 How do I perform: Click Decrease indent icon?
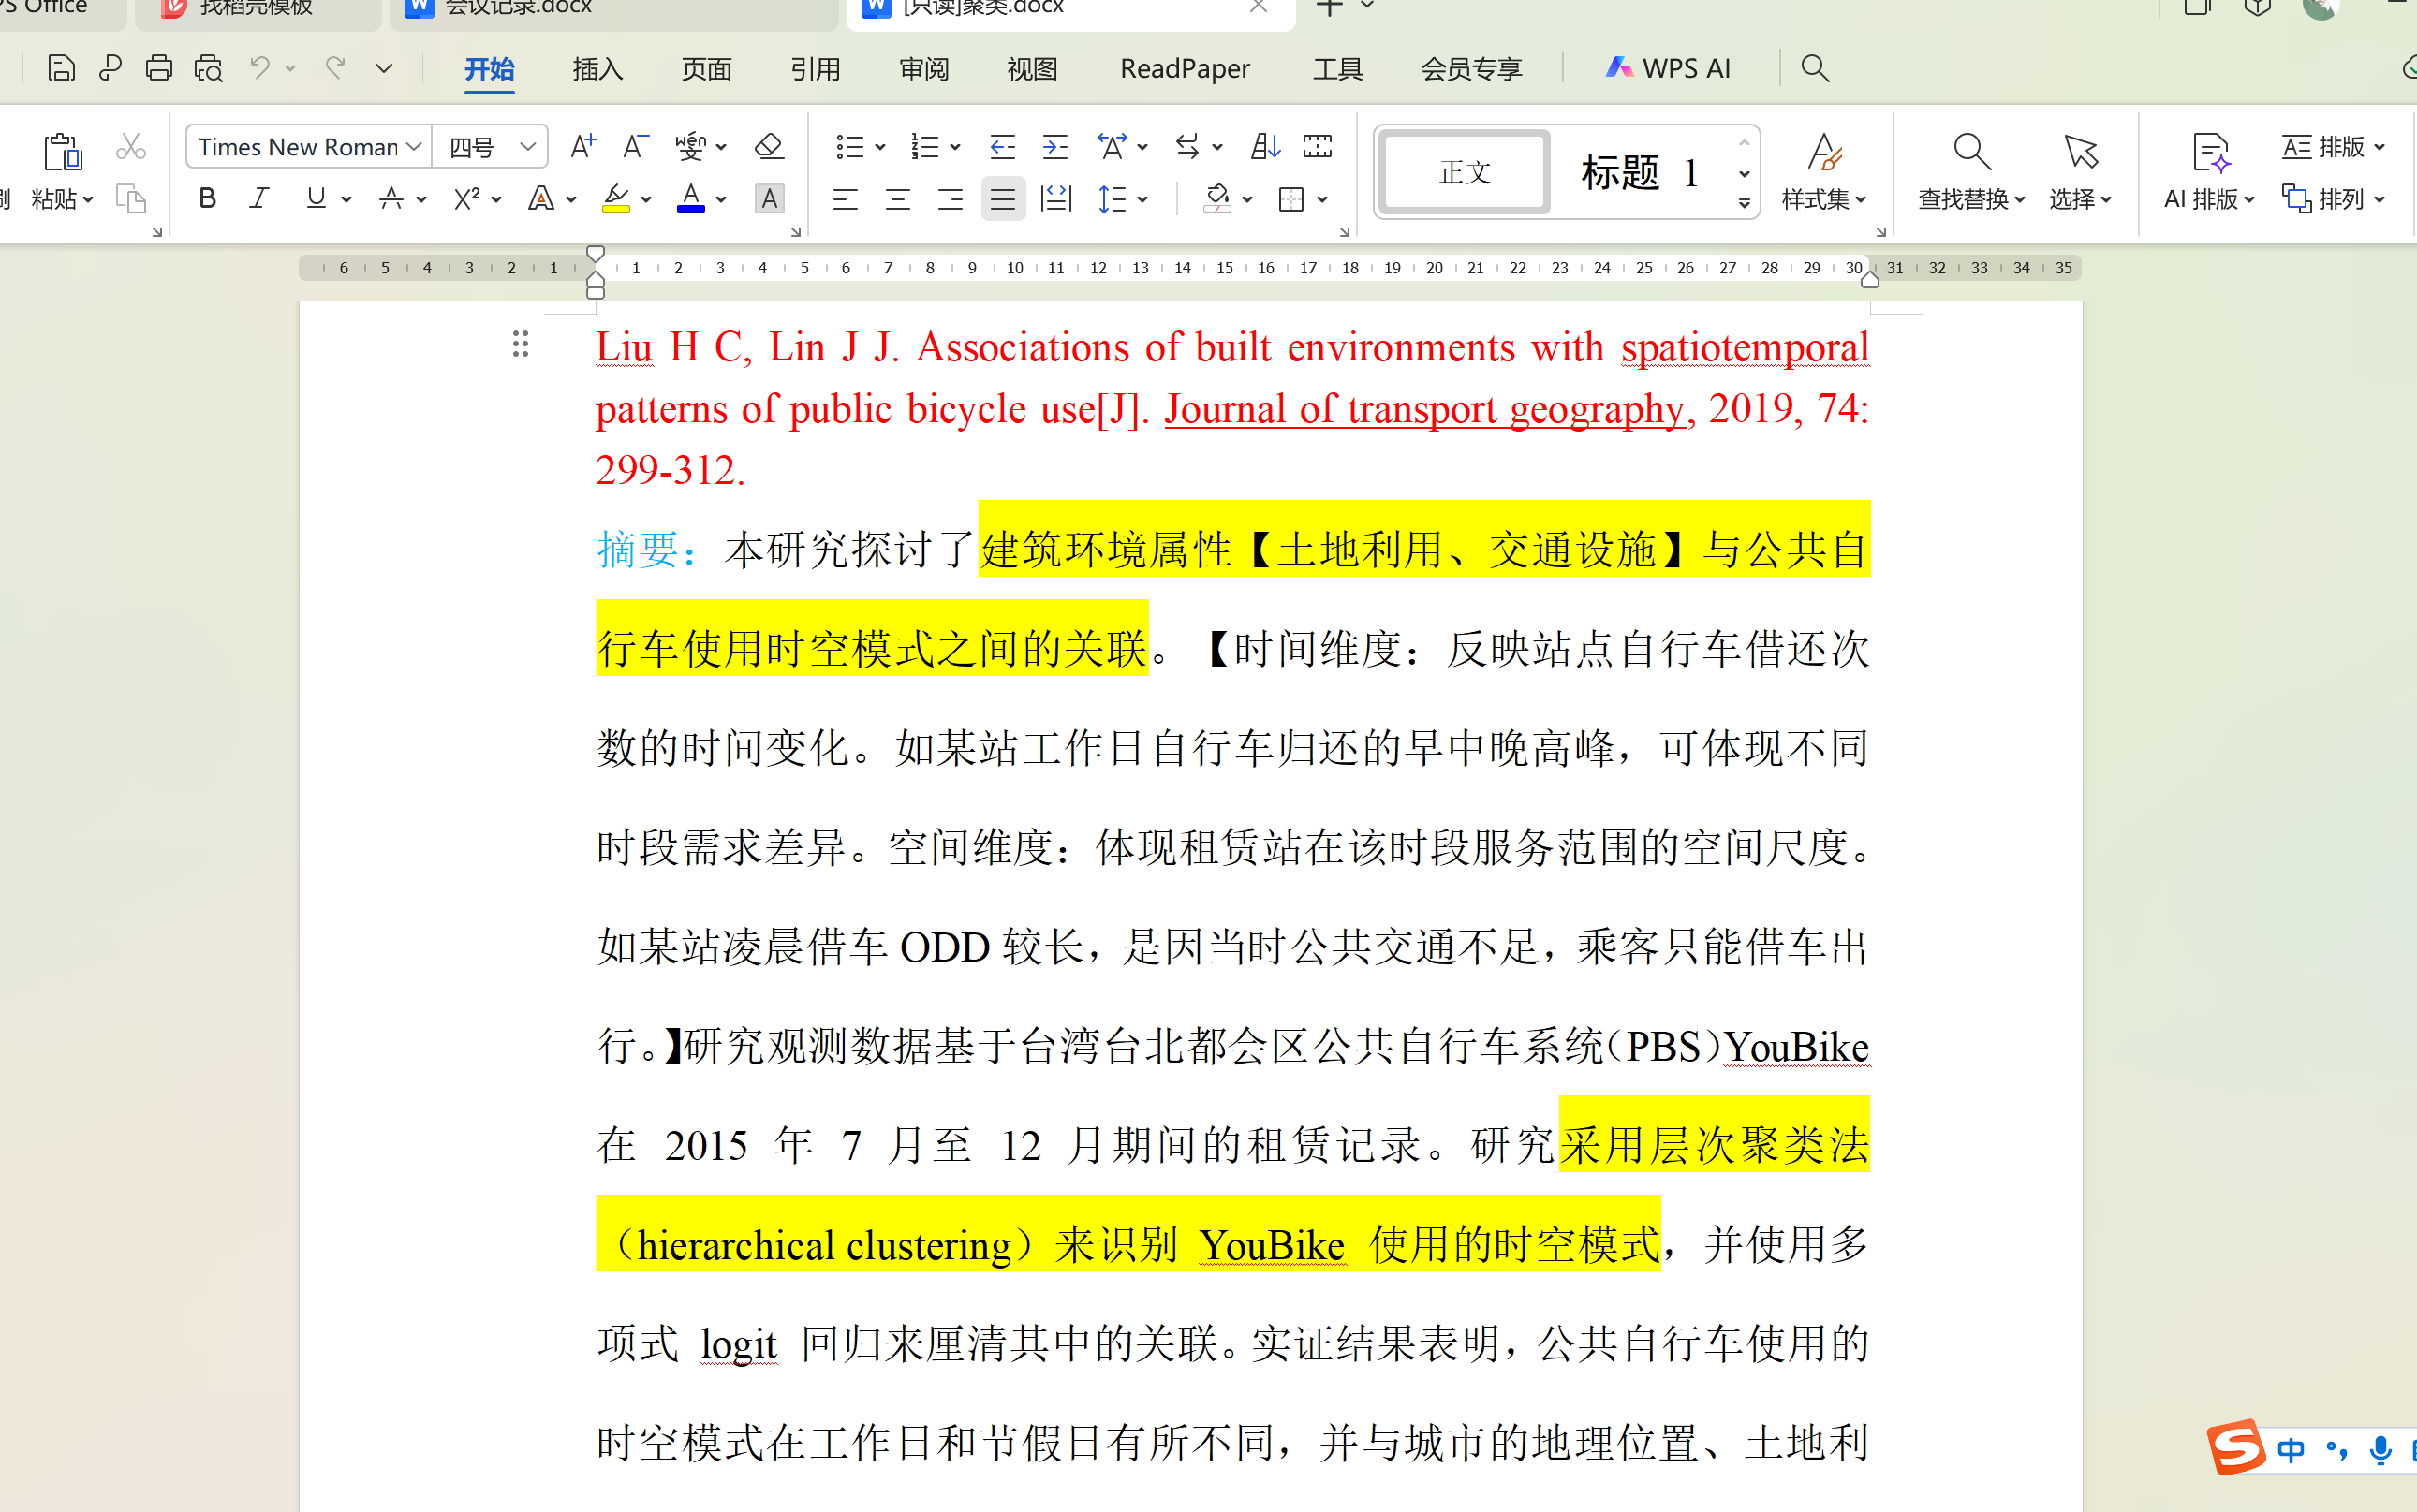point(1002,147)
